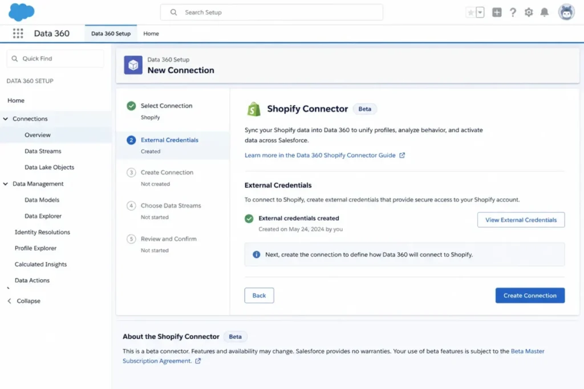This screenshot has width=584, height=389.
Task: Open Identity Resolutions in the sidebar
Action: point(42,232)
